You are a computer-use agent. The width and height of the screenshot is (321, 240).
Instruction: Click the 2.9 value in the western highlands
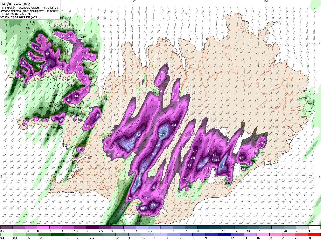(115, 143)
